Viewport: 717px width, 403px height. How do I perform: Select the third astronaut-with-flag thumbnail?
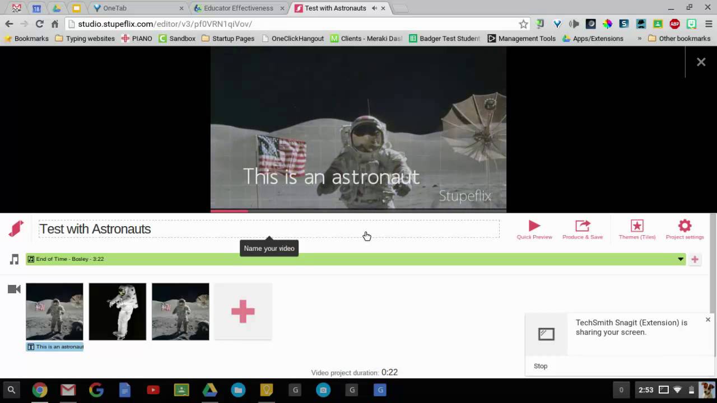pos(180,311)
